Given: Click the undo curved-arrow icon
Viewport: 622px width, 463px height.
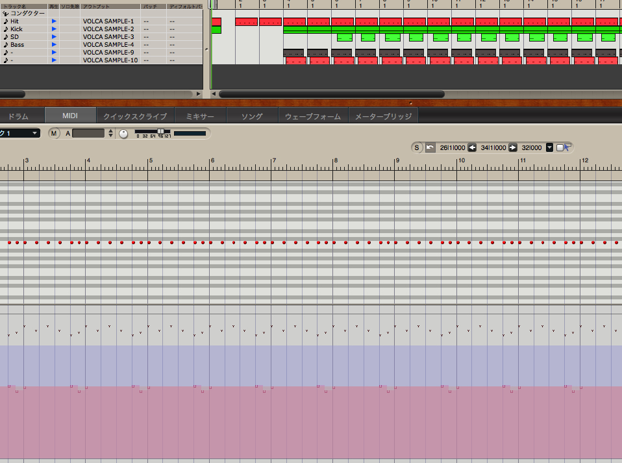Looking at the screenshot, I should tap(430, 147).
